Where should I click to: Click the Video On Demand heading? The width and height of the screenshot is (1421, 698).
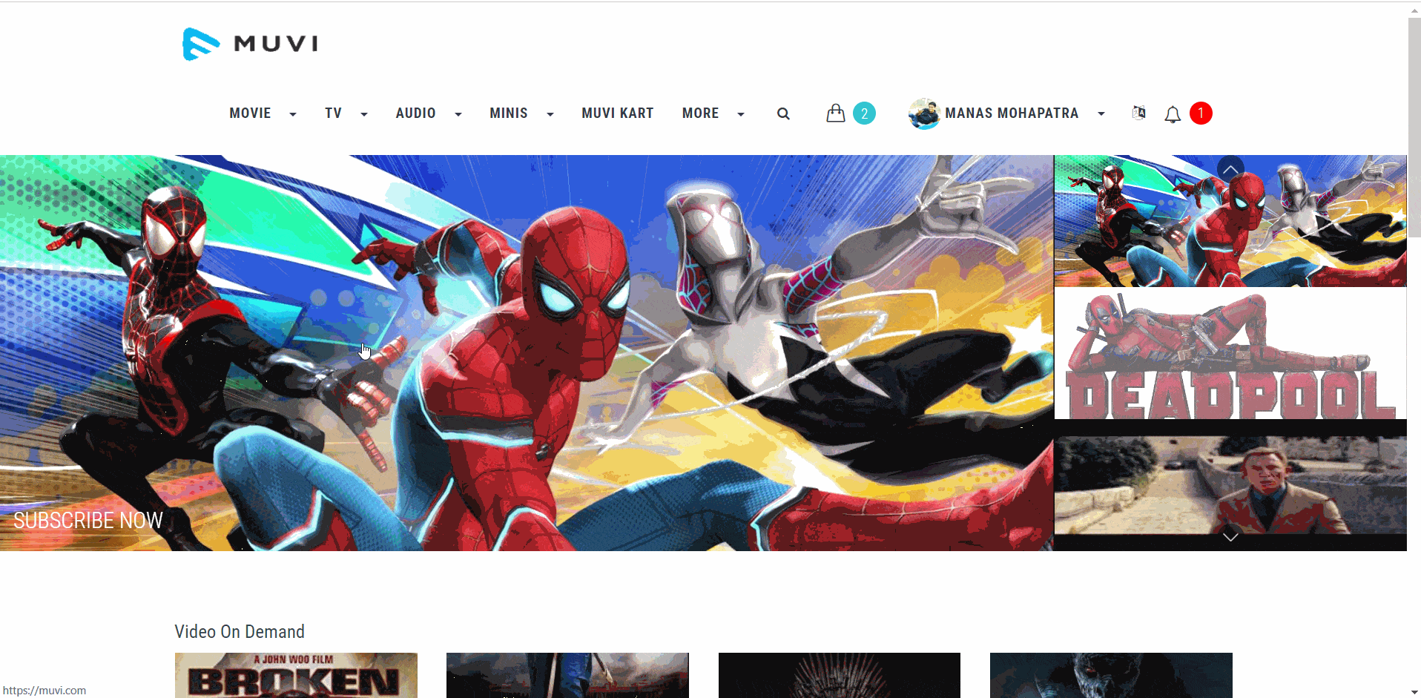point(240,632)
